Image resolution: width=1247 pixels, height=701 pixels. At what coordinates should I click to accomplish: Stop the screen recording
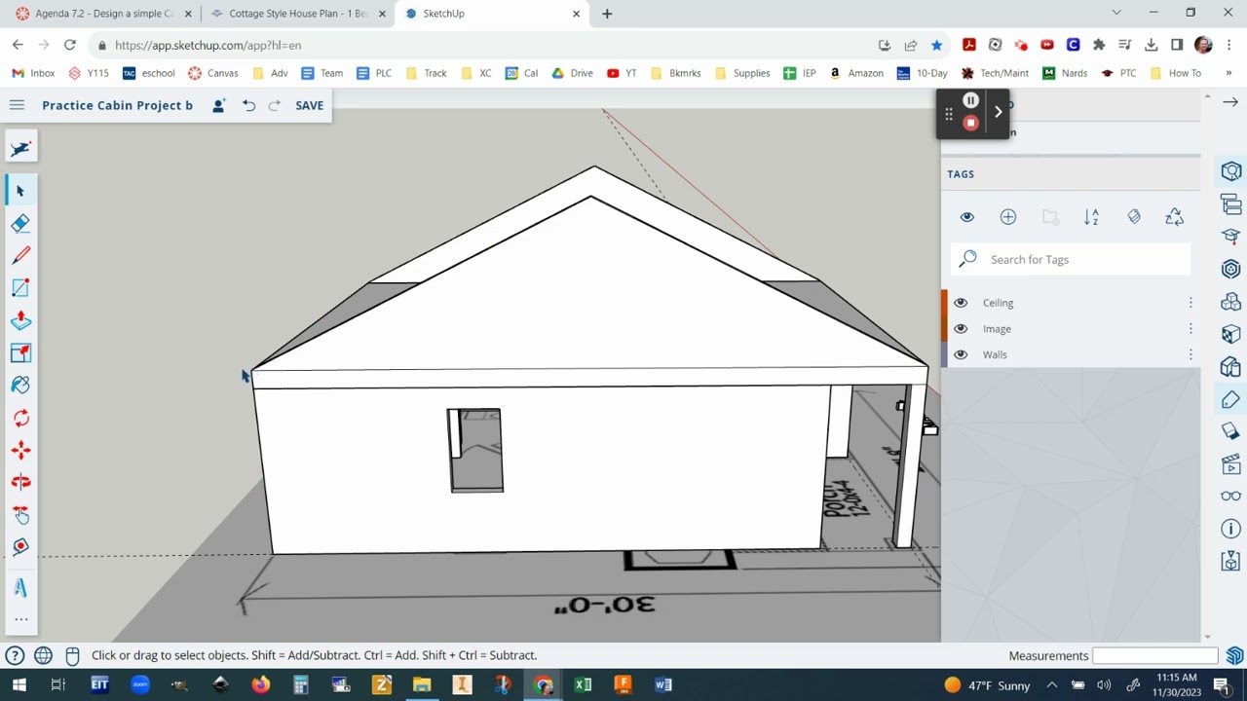tap(970, 123)
